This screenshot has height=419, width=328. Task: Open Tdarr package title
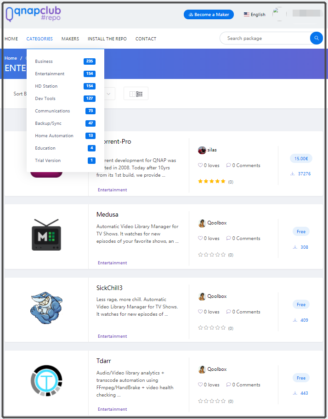[x=103, y=361]
